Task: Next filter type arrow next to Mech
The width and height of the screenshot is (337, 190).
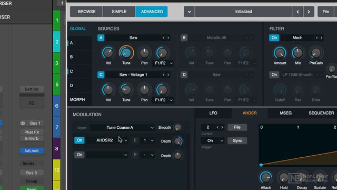Action: 322,38
